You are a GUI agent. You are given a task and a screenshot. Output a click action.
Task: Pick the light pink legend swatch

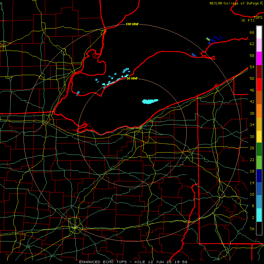[x=259, y=45]
